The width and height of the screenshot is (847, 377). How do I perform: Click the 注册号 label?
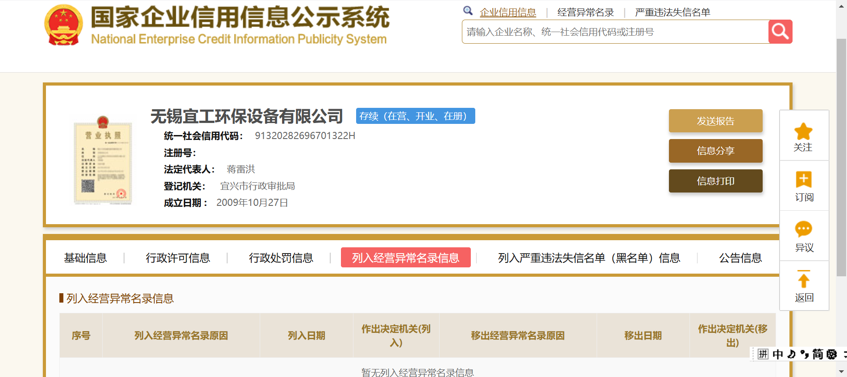(180, 153)
